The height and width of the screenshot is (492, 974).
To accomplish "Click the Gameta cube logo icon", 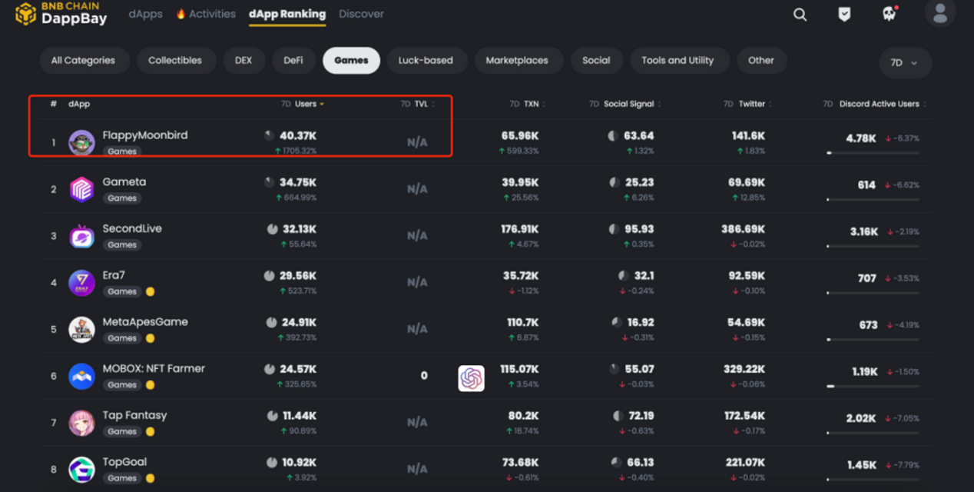I will pos(82,189).
